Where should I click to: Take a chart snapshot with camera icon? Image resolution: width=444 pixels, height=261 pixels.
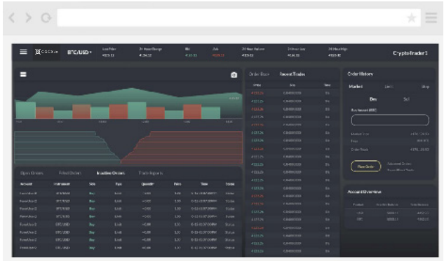(x=234, y=75)
